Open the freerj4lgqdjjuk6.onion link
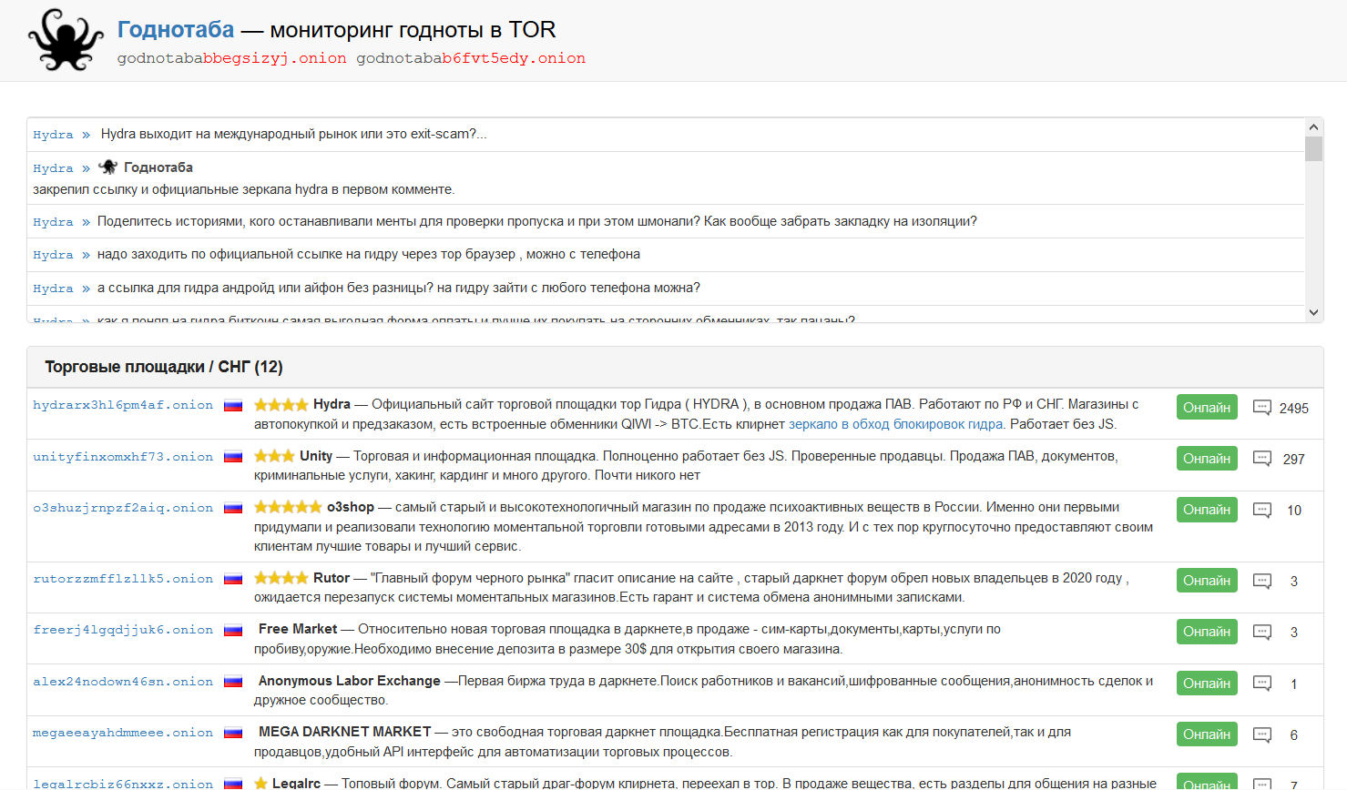This screenshot has height=790, width=1347. (x=123, y=630)
